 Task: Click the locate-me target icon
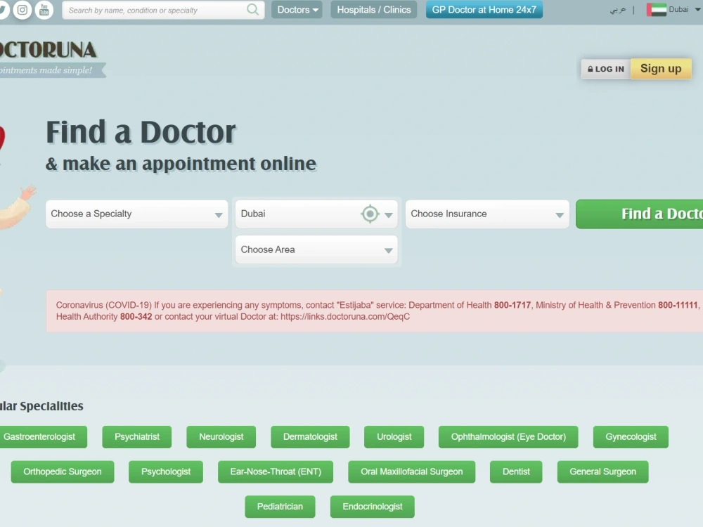[x=370, y=214]
